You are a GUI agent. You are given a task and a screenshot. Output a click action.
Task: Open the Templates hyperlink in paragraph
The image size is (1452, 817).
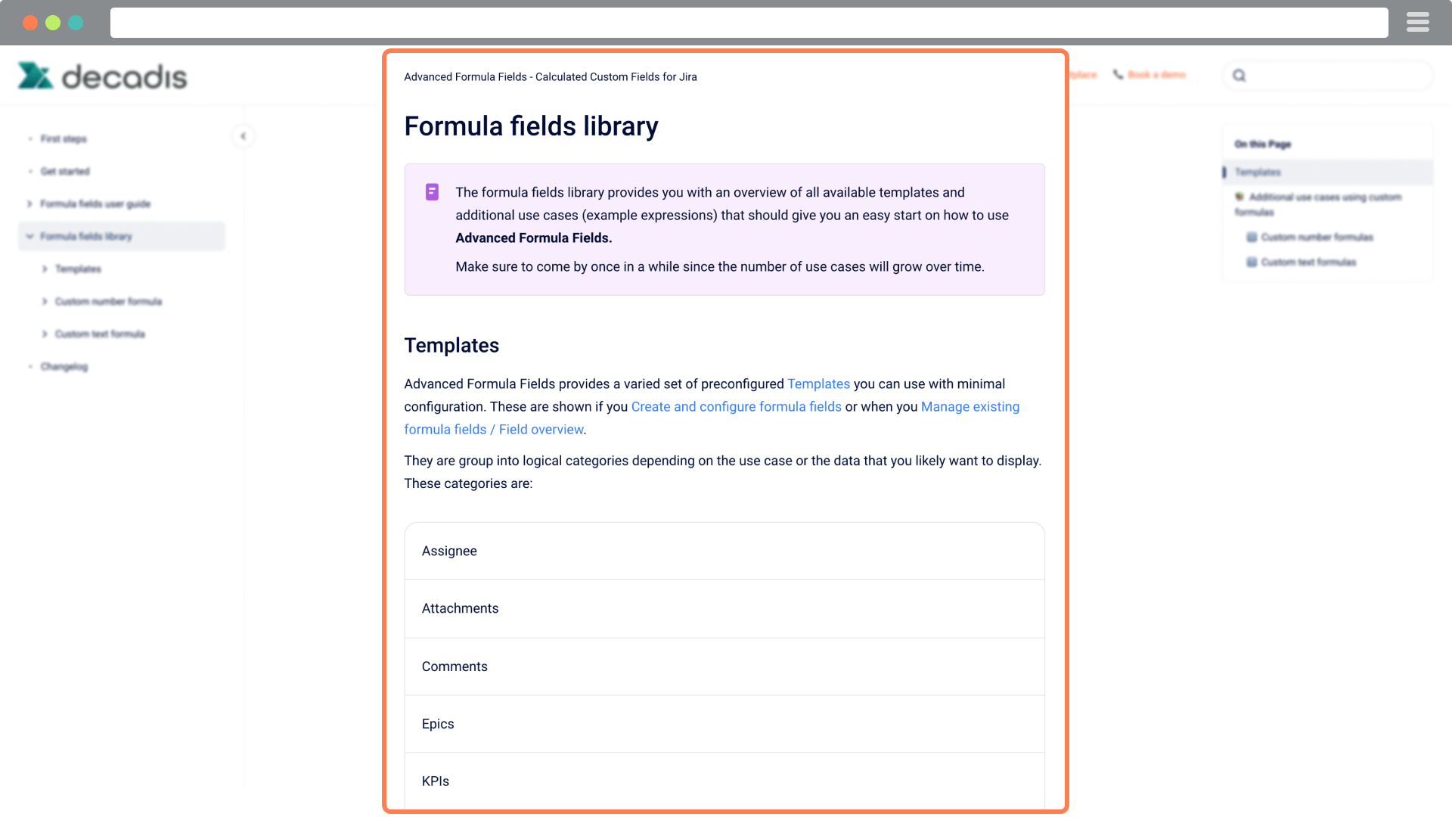click(x=818, y=384)
